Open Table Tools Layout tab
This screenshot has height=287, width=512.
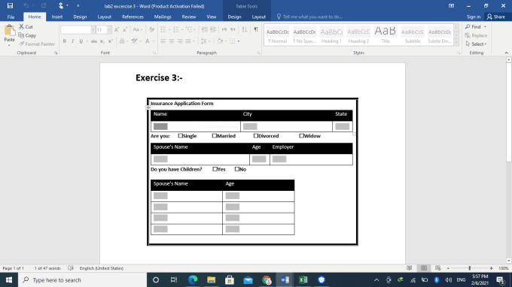click(x=258, y=17)
